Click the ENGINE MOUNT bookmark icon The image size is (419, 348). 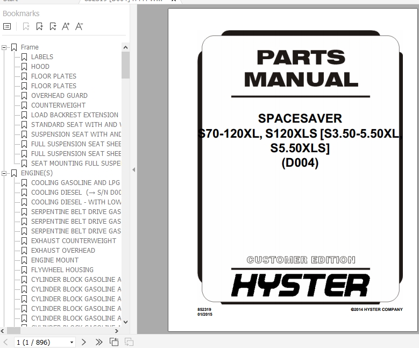pos(24,260)
